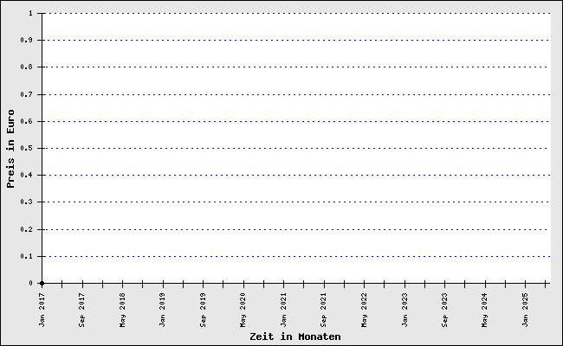
Task: Click the 'Sep 2023' x-axis label
Action: pos(444,311)
